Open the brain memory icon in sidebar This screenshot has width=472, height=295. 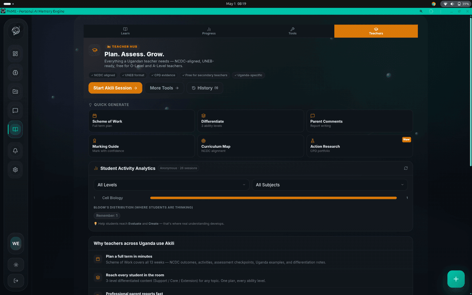pyautogui.click(x=15, y=73)
